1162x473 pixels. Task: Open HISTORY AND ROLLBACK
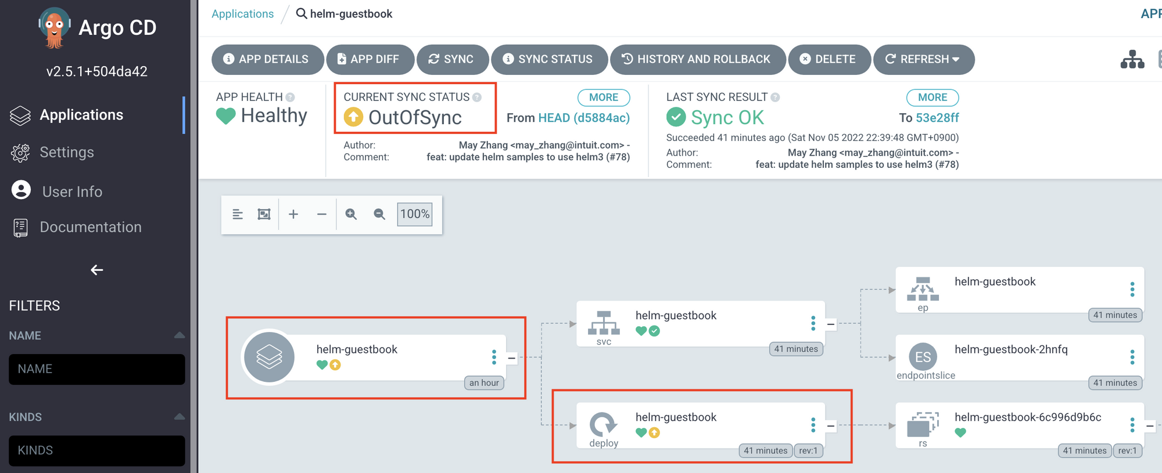click(x=697, y=59)
